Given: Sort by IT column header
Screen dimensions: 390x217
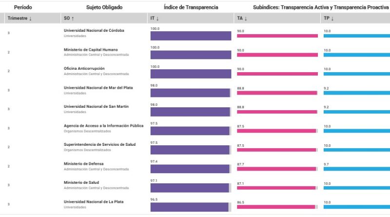Looking at the screenshot, I should 155,19.
